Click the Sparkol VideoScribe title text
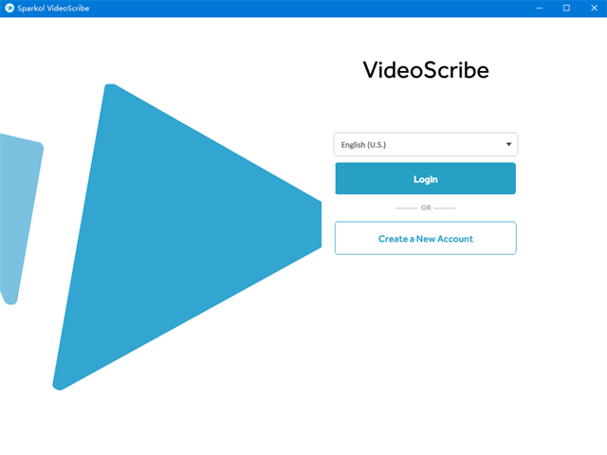Screen dimensions: 607x455 [53, 9]
